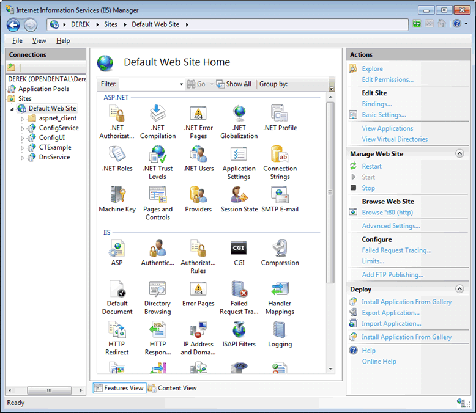Collapse the Default Web Site tree node

(x=12, y=109)
